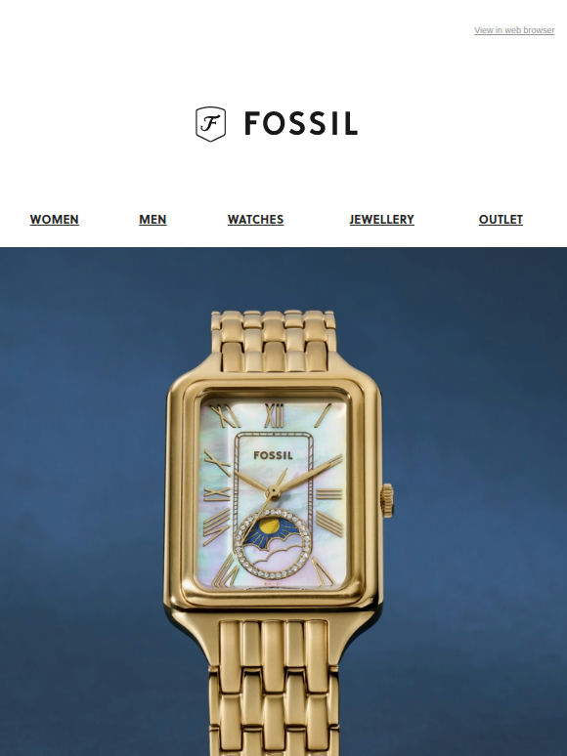The width and height of the screenshot is (567, 756).
Task: Select WATCHES in the navigation bar
Action: point(255,220)
